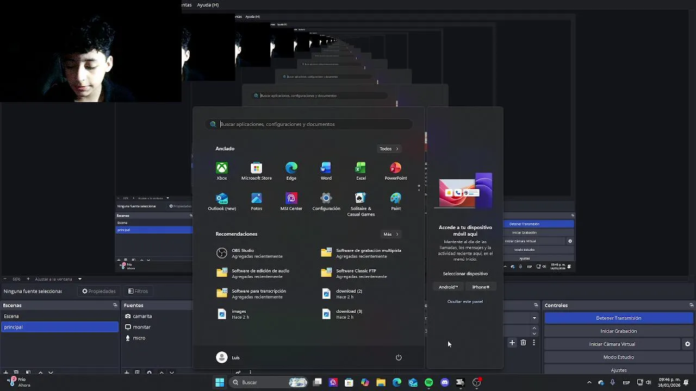
Task: Show all apps with Todos button
Action: pyautogui.click(x=389, y=149)
